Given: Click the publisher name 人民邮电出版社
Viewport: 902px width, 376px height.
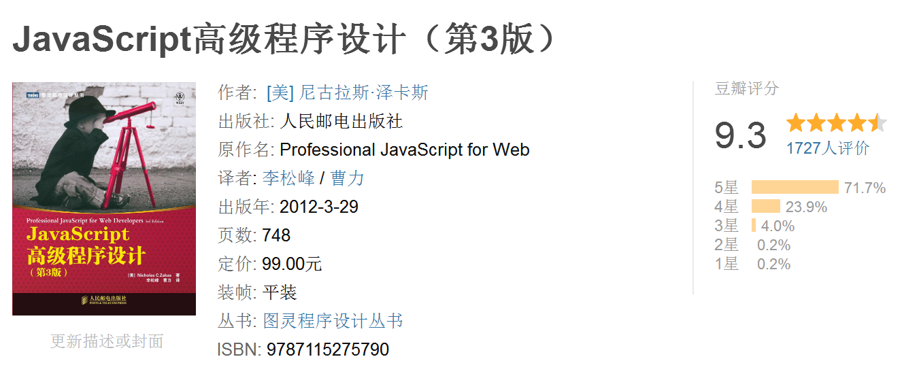Looking at the screenshot, I should (341, 121).
